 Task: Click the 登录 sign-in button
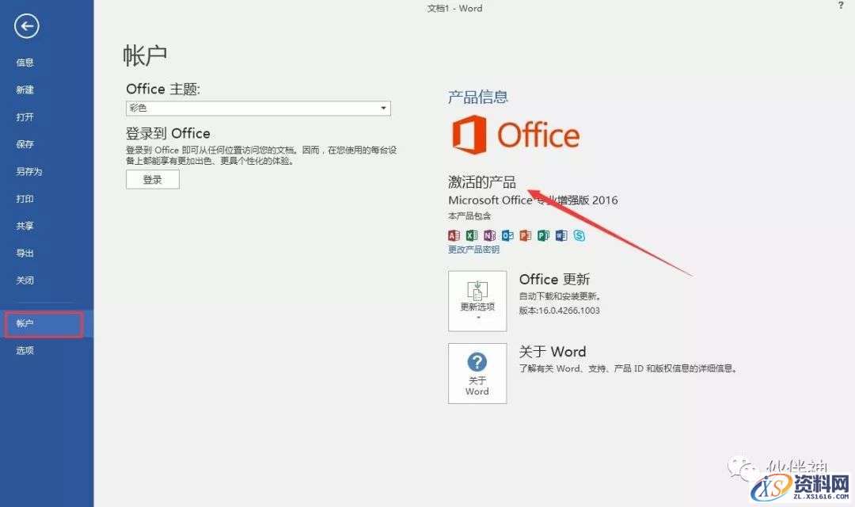point(152,179)
